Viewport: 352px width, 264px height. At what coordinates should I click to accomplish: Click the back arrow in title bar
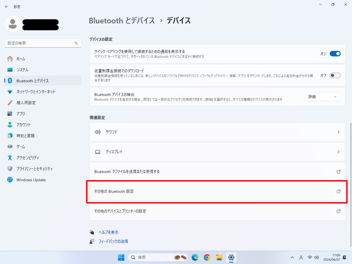click(7, 7)
